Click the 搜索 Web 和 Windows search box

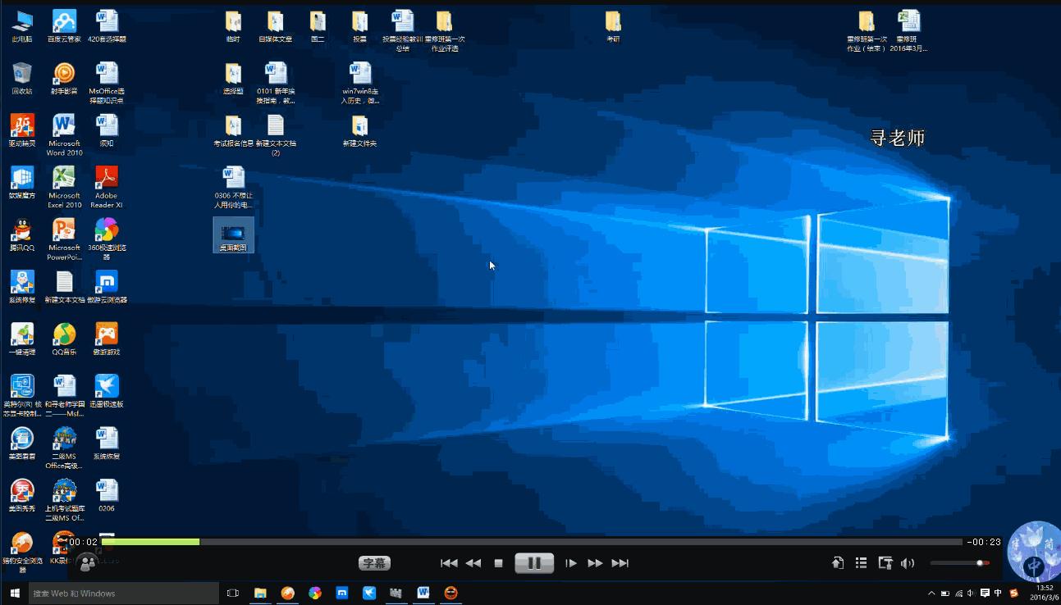125,593
